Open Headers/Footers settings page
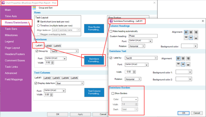Screen dimensions: 206x117 [x=15, y=54]
